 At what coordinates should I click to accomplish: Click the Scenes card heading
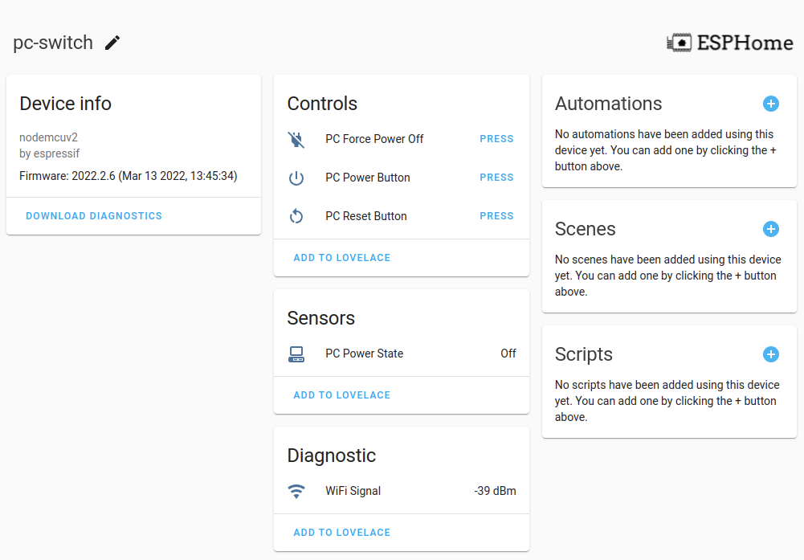[x=585, y=229]
